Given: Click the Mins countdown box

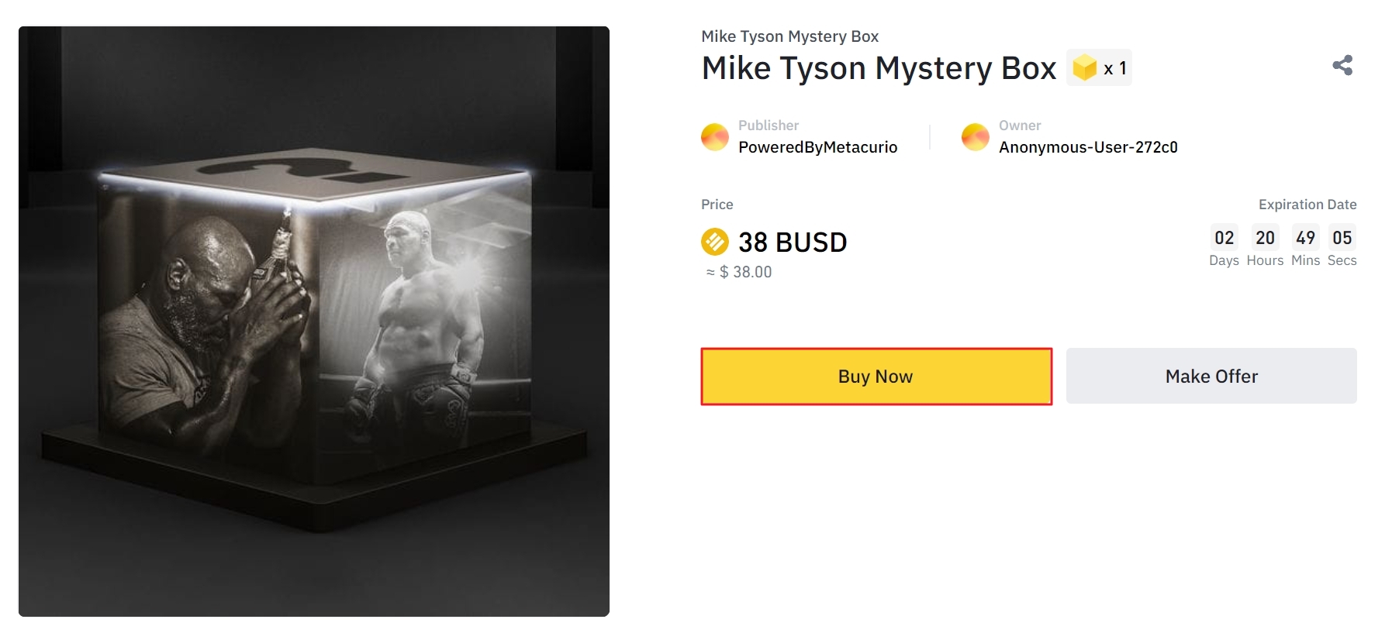Looking at the screenshot, I should point(1305,238).
